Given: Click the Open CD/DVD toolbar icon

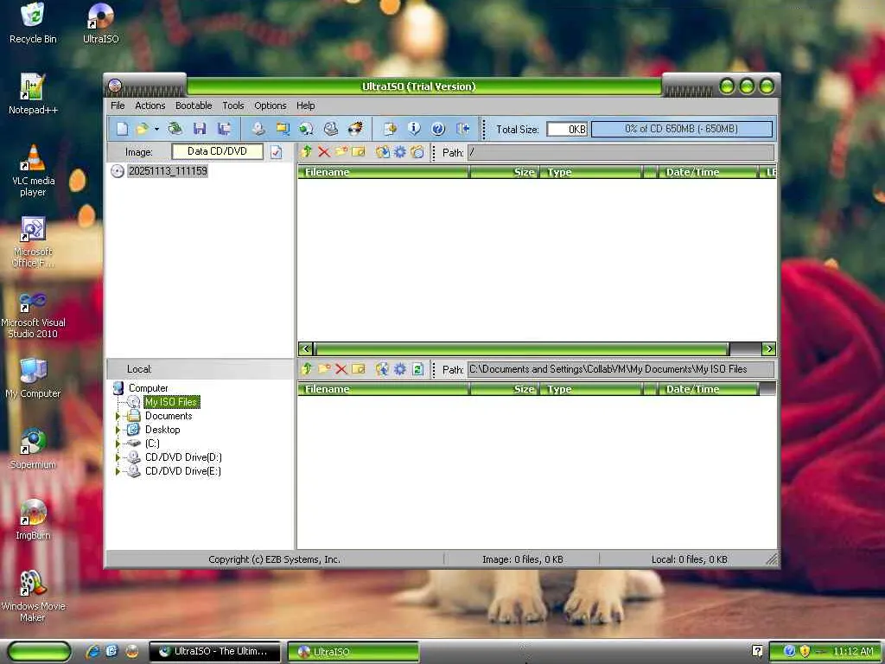Looking at the screenshot, I should [175, 129].
